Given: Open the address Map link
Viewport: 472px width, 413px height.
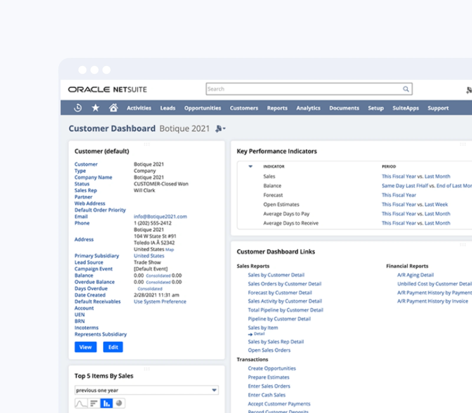Looking at the screenshot, I should [x=170, y=250].
